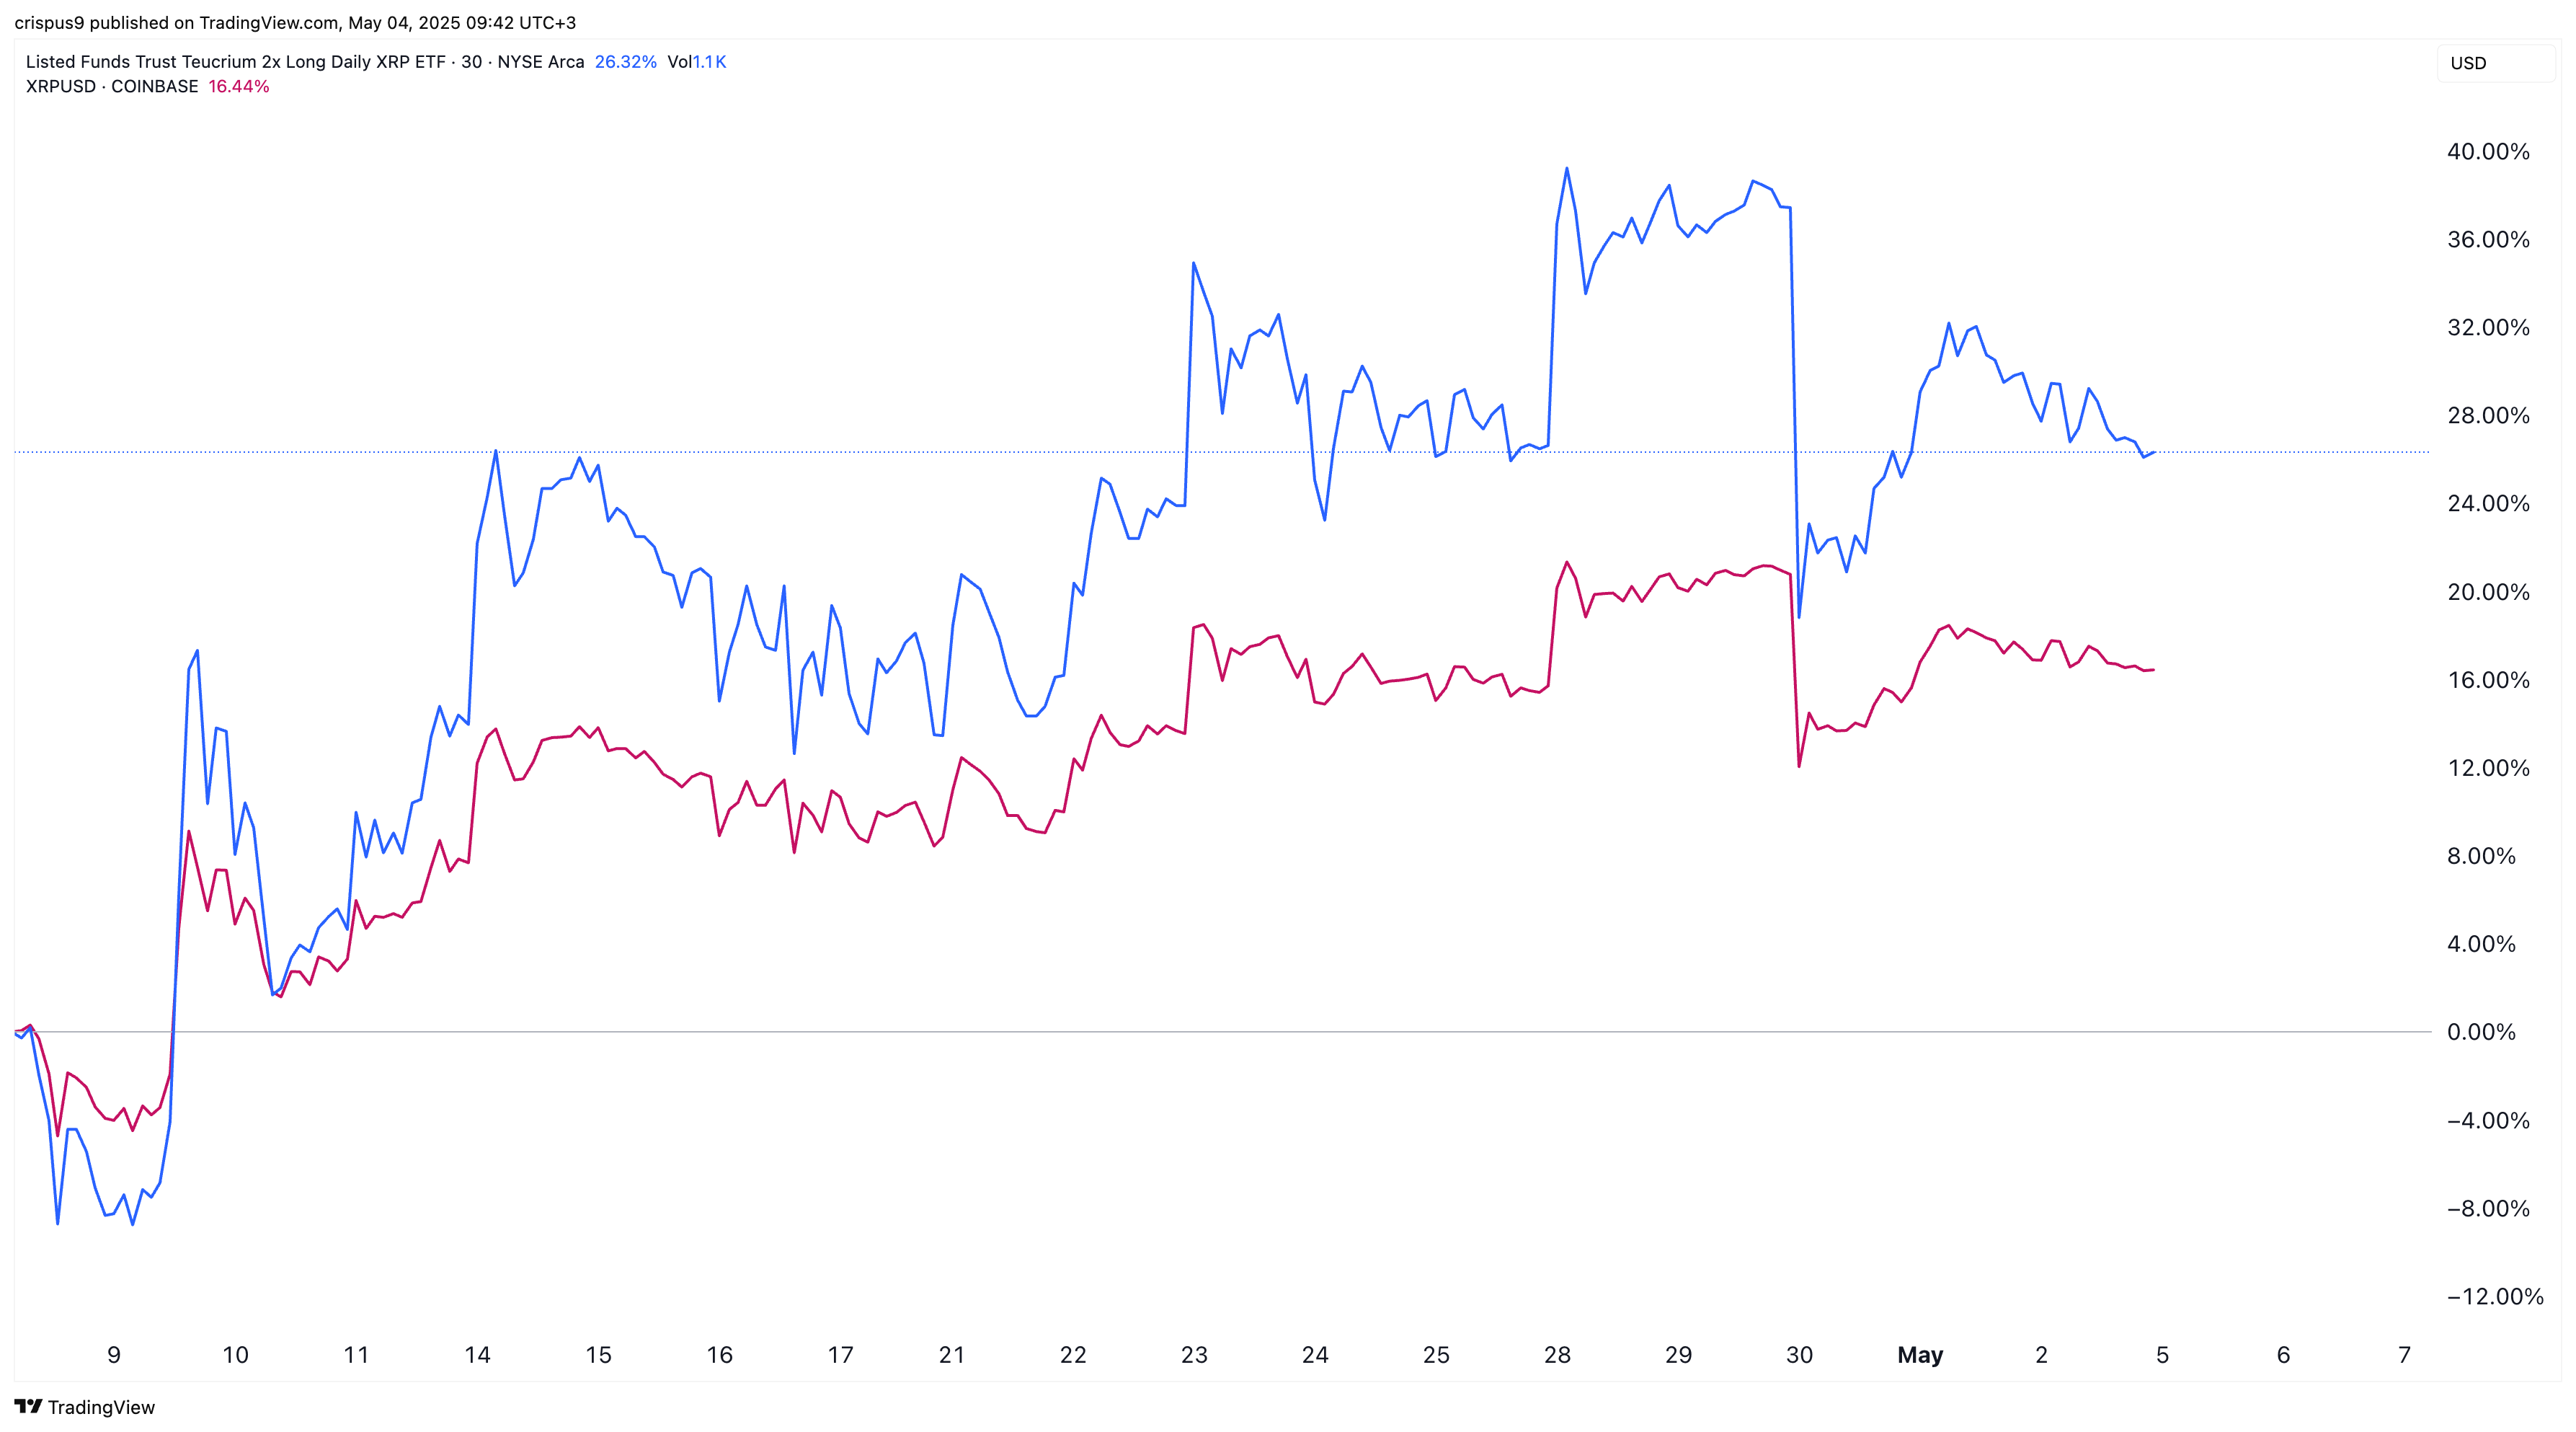The image size is (2576, 1432).
Task: Click the 9 date marker on the time axis
Action: tap(114, 1355)
